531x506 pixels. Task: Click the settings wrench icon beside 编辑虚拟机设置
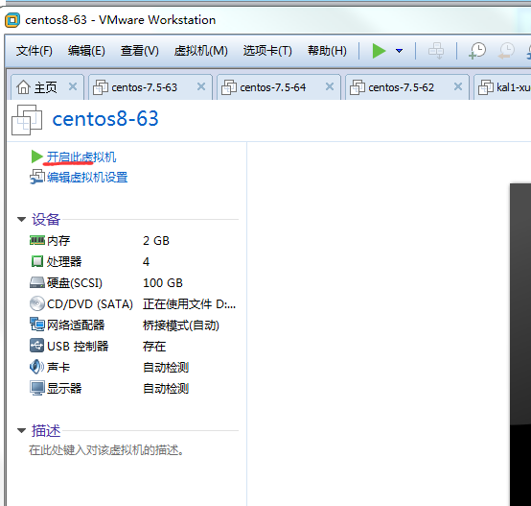(x=37, y=177)
